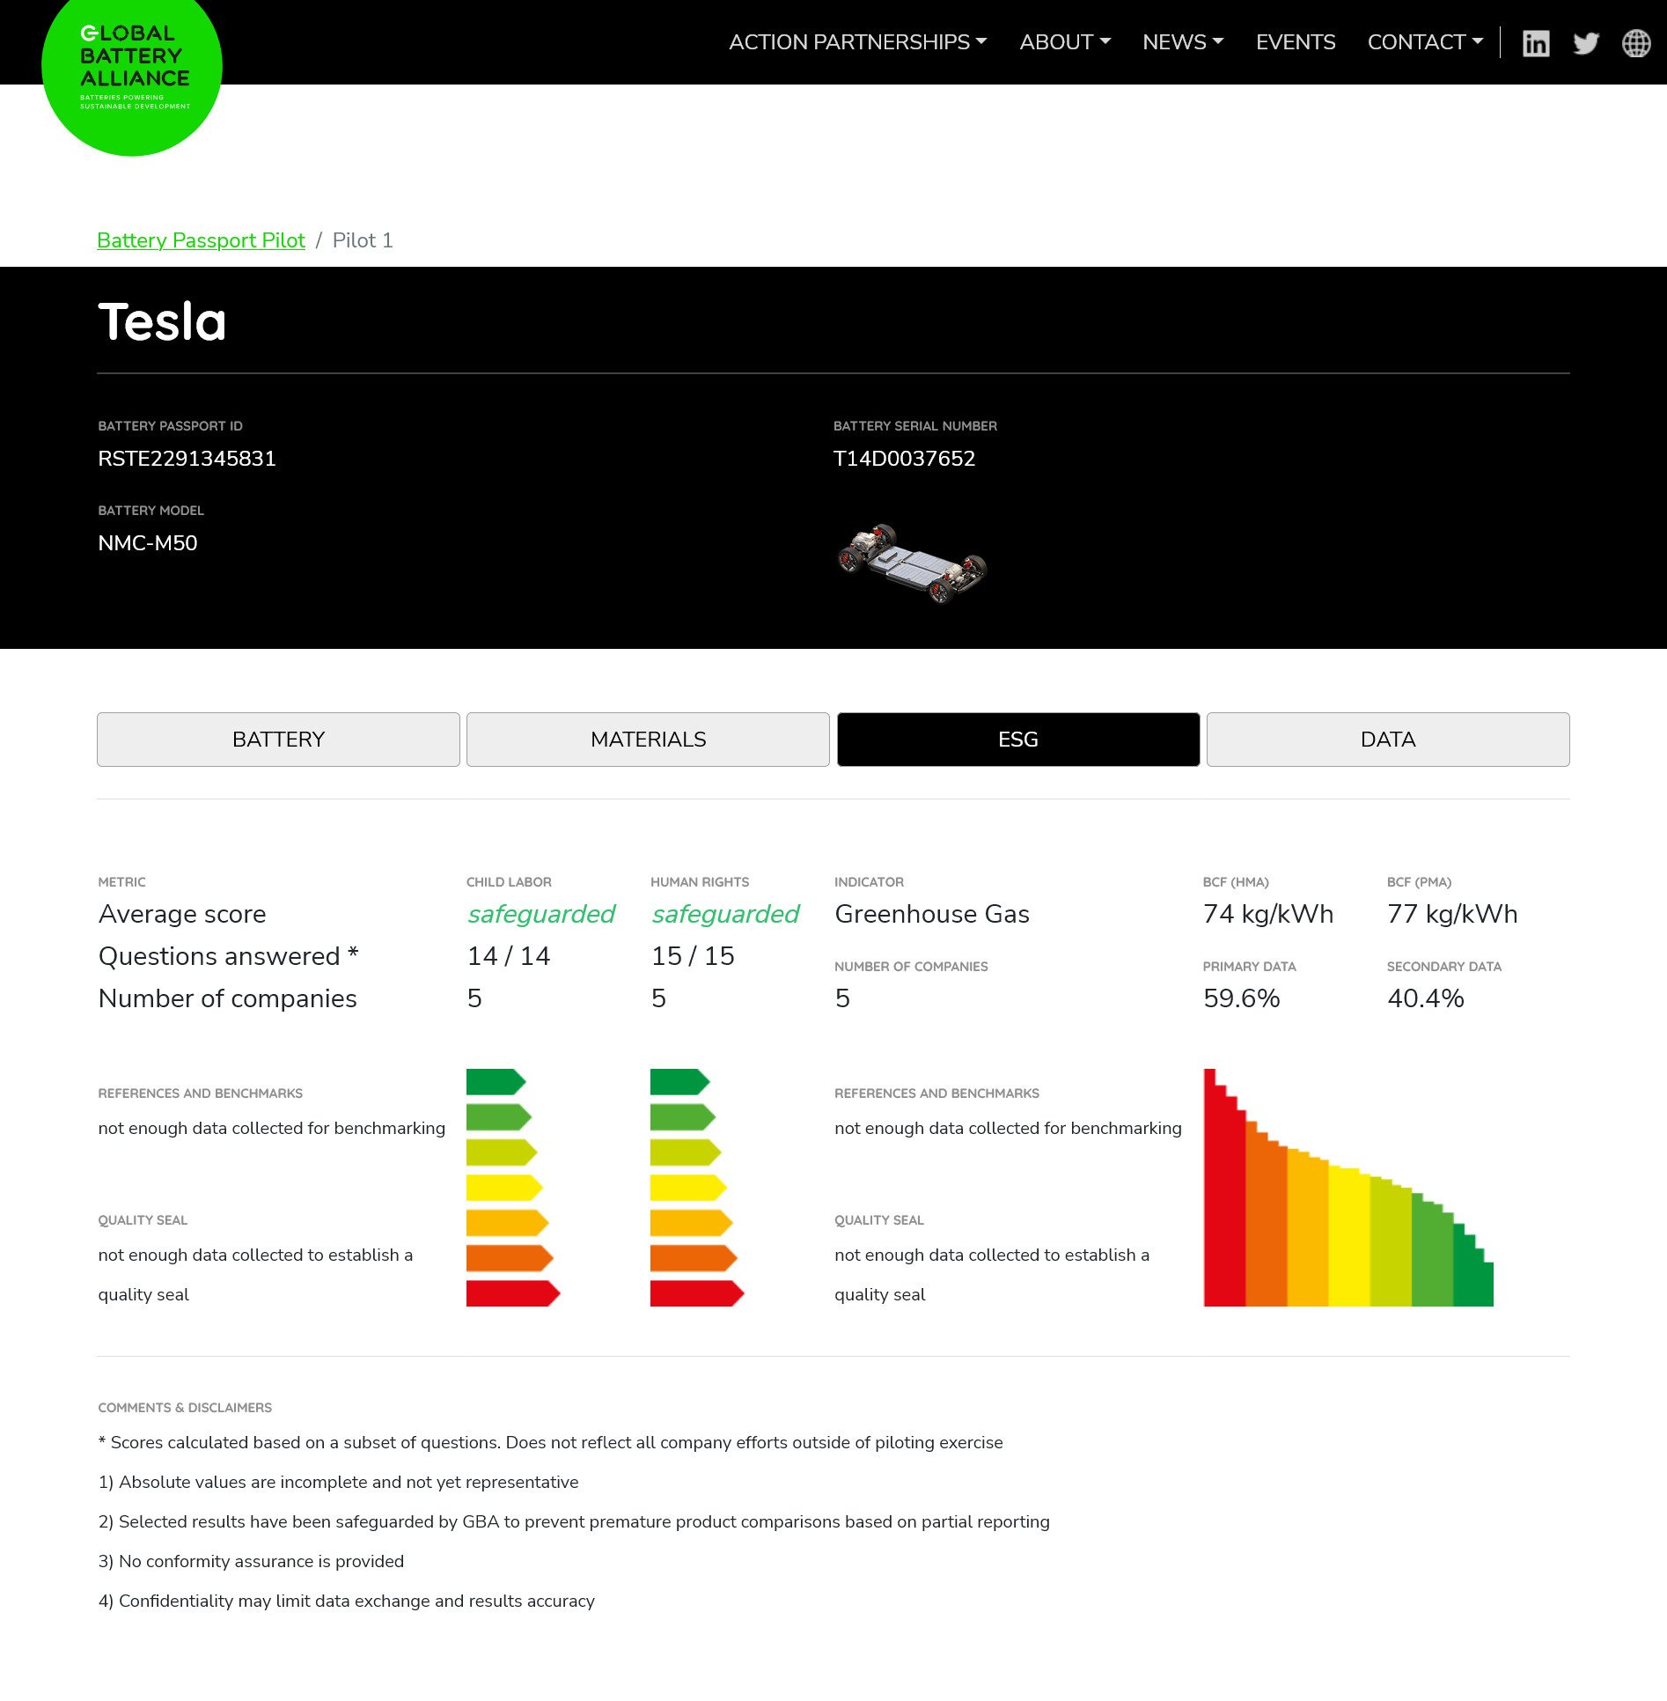Click the passport ID RSTE2291345831
The image size is (1667, 1701).
click(187, 459)
